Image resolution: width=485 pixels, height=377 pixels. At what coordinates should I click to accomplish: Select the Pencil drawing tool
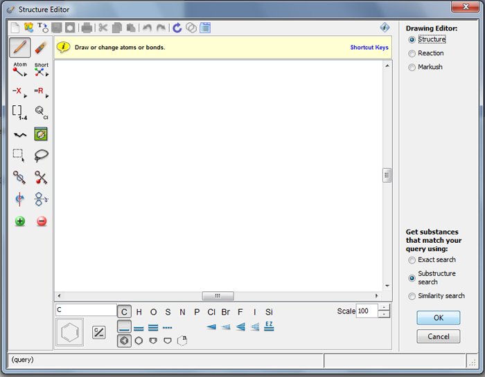[20, 48]
